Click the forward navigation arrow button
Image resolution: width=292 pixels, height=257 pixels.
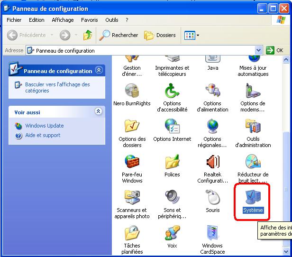(65, 35)
